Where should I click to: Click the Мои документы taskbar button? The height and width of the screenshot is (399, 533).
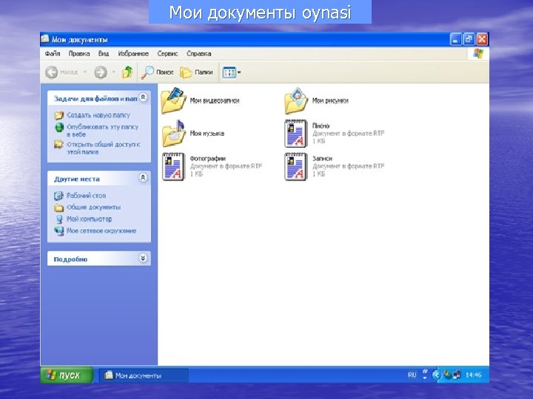tap(143, 375)
